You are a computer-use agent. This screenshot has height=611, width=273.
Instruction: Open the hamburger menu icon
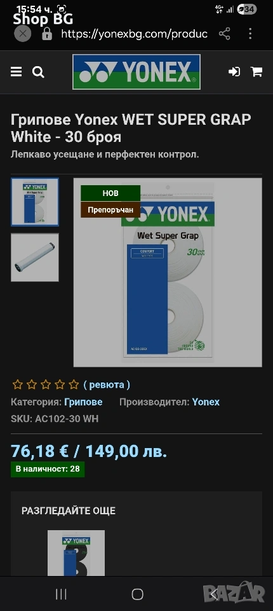[x=16, y=72]
